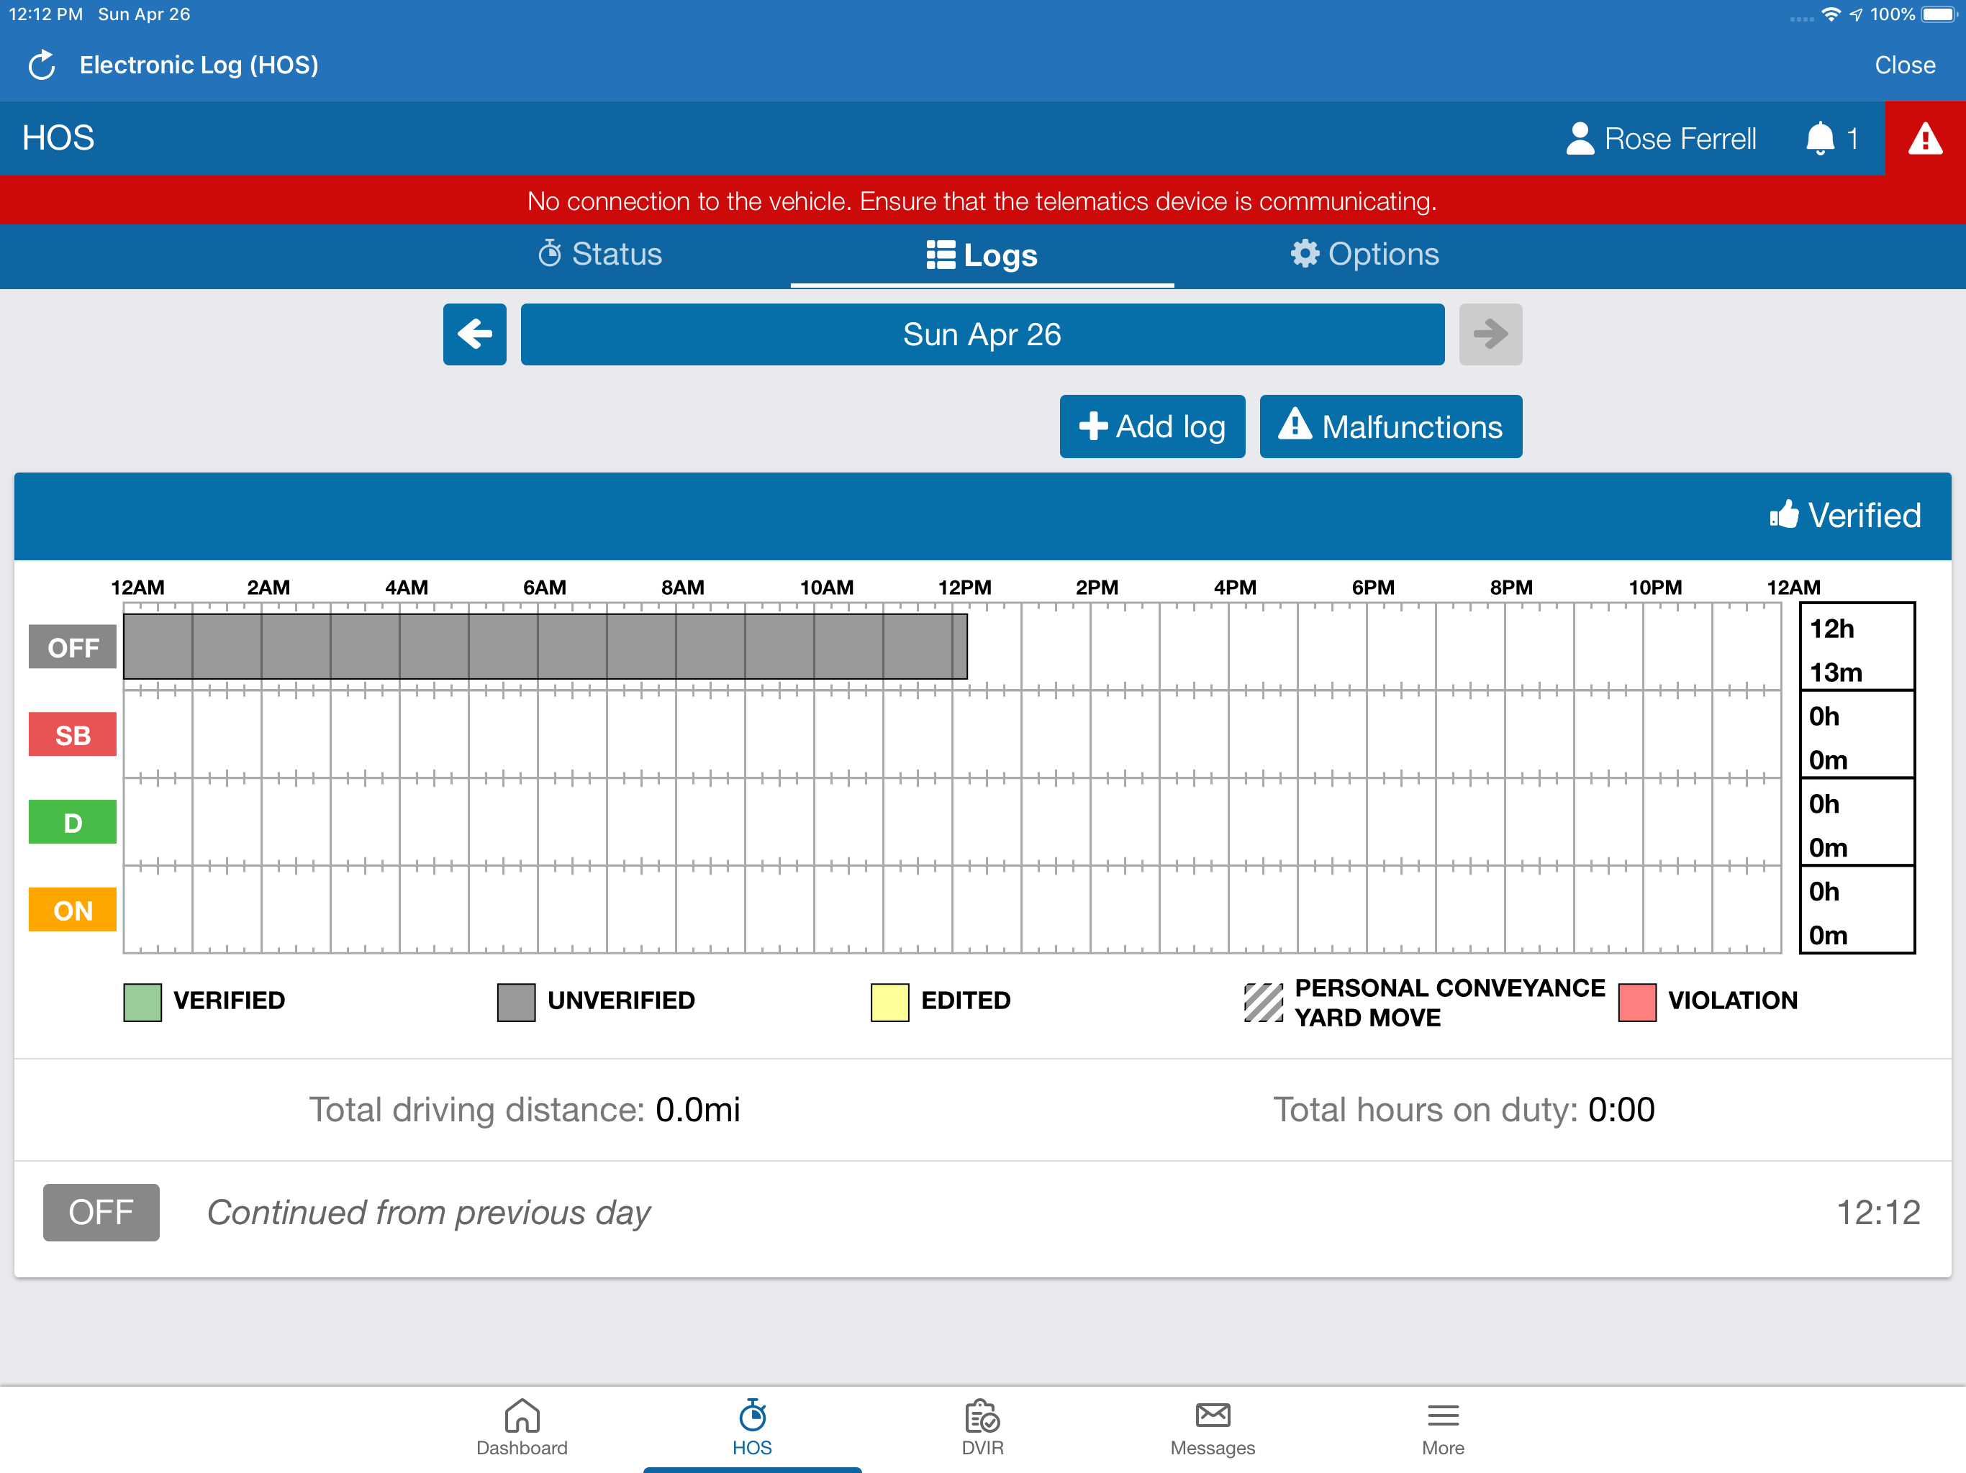Open the Malfunctions list
1966x1473 pixels.
1390,427
